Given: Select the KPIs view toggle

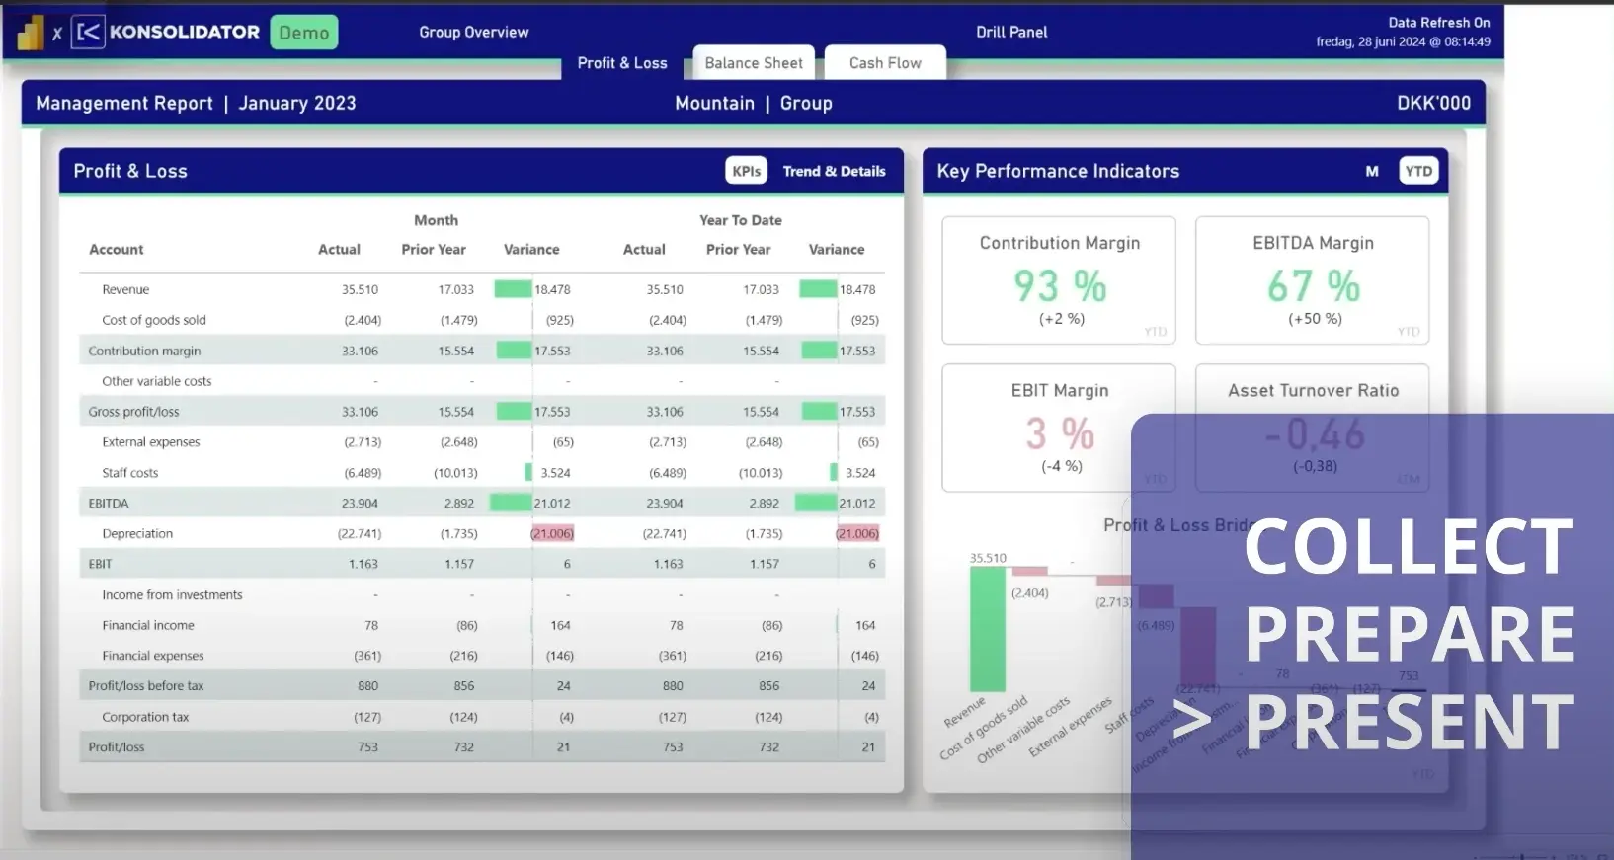Looking at the screenshot, I should (747, 171).
